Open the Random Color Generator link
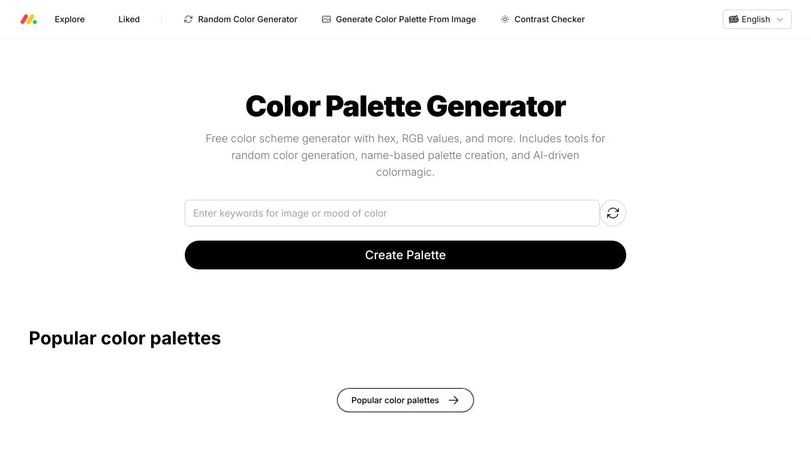 [x=247, y=19]
